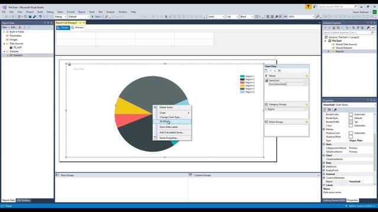Open the Region category group dropdown
Viewport: 378px width, 212px height.
pos(306,109)
